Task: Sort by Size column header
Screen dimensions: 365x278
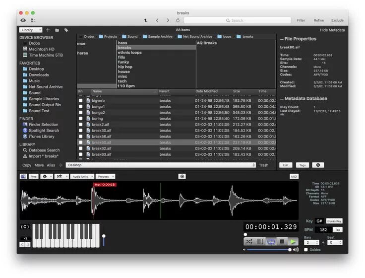Action: point(237,91)
